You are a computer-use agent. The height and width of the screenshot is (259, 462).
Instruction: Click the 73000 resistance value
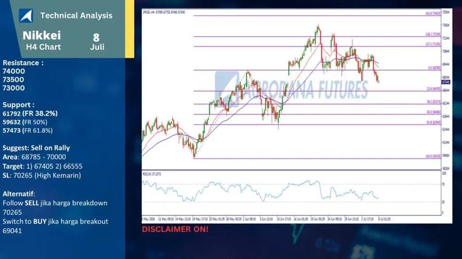tap(14, 88)
